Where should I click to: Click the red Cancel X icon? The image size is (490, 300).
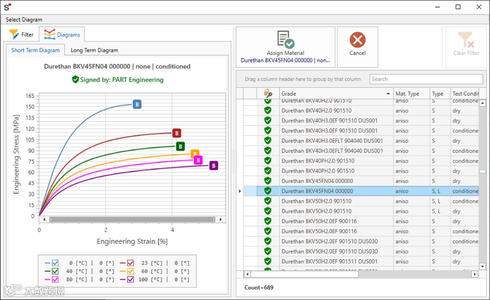[x=357, y=40]
